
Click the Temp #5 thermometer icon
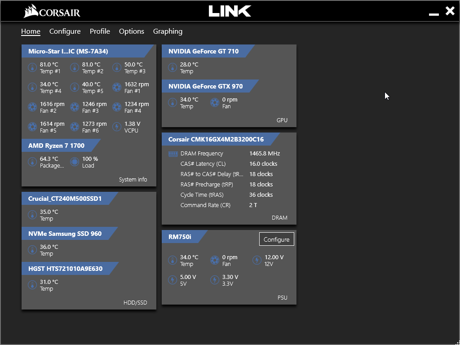74,88
